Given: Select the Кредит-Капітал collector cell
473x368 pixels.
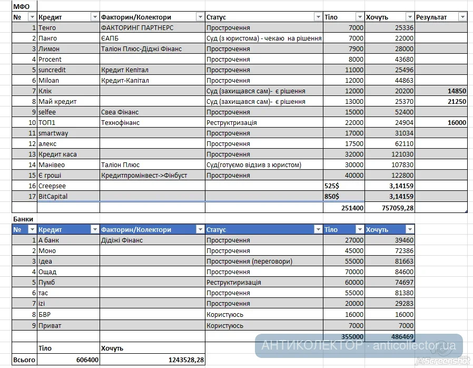Looking at the screenshot, I should tap(152, 80).
